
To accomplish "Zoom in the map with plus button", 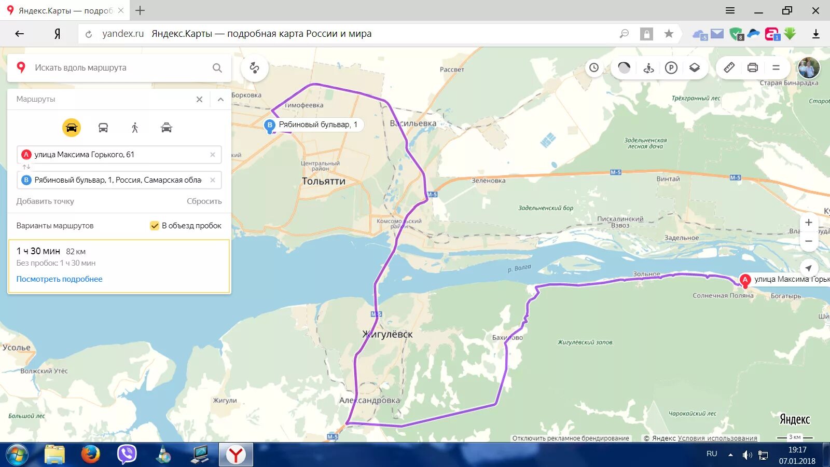I will [808, 223].
